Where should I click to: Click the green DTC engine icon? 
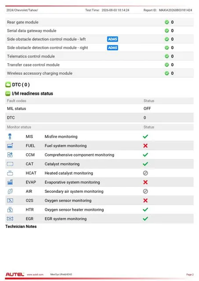8,84
